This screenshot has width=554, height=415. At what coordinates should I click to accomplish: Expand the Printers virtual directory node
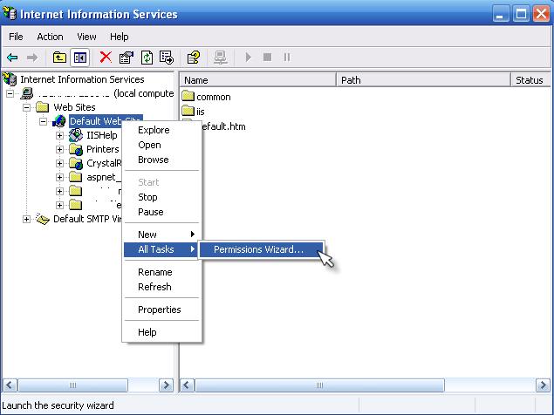pyautogui.click(x=59, y=149)
